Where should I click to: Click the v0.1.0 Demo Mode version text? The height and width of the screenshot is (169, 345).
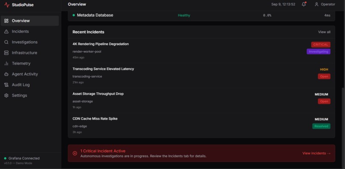coord(18,163)
